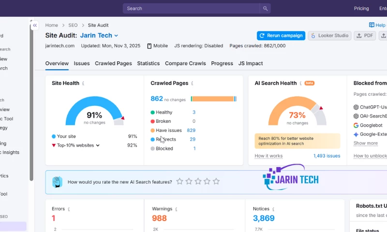Screen dimensions: 387x232
Task: Rate AI Search with the first star
Action: pyautogui.click(x=179, y=182)
